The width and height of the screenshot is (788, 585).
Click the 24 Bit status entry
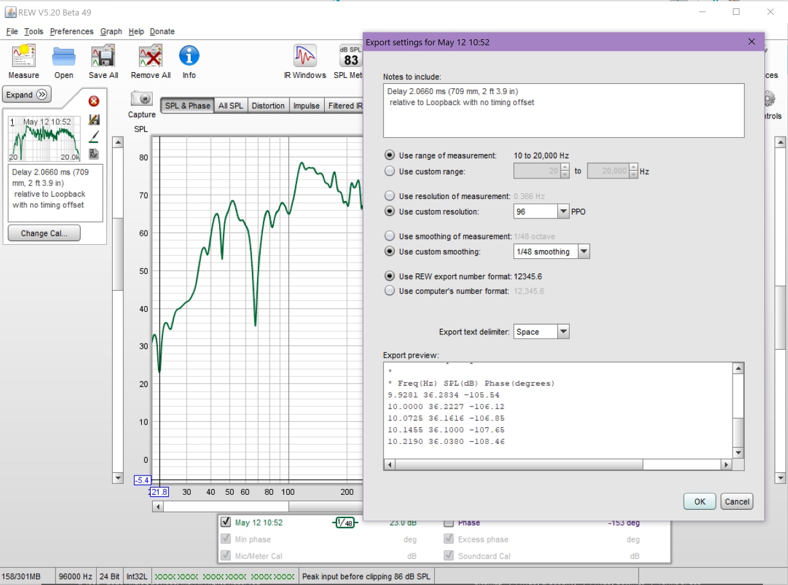110,577
